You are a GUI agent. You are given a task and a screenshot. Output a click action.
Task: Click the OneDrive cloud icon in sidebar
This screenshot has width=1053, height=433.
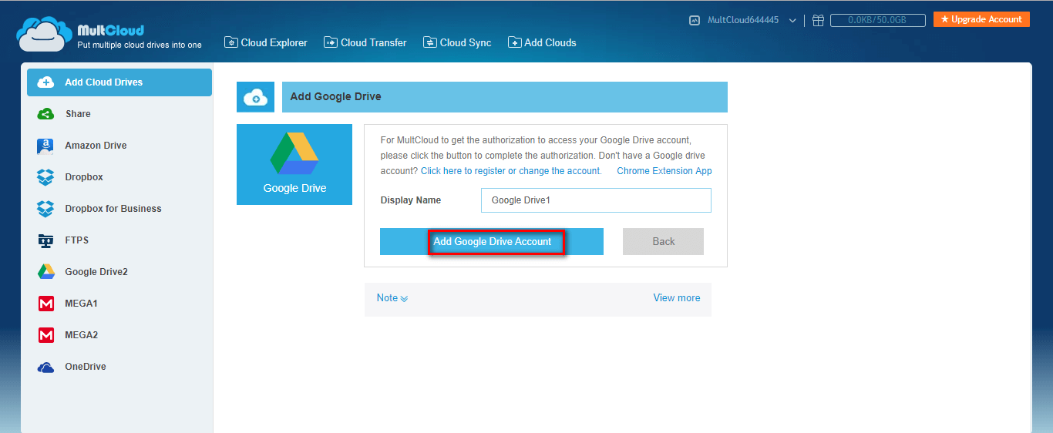click(45, 367)
